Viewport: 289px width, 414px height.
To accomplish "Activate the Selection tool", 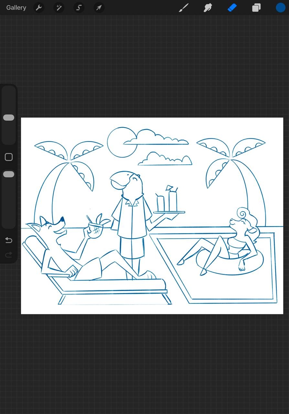I will (x=79, y=8).
